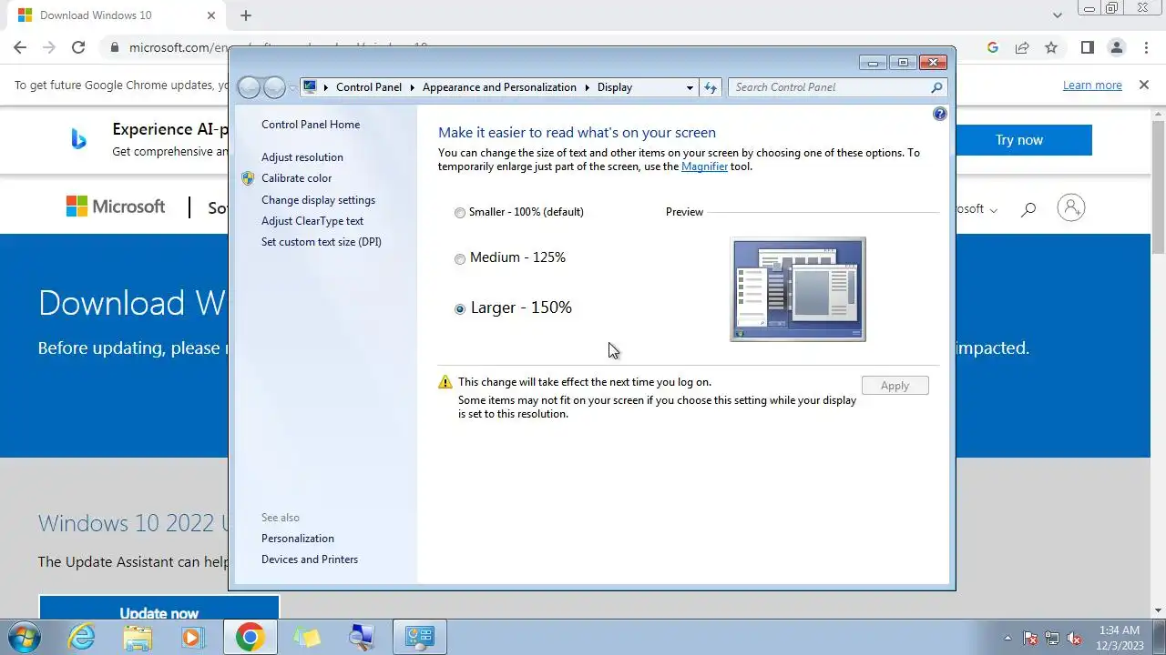Click the Microsoft logo on webpage
The image size is (1166, 655).
[116, 207]
